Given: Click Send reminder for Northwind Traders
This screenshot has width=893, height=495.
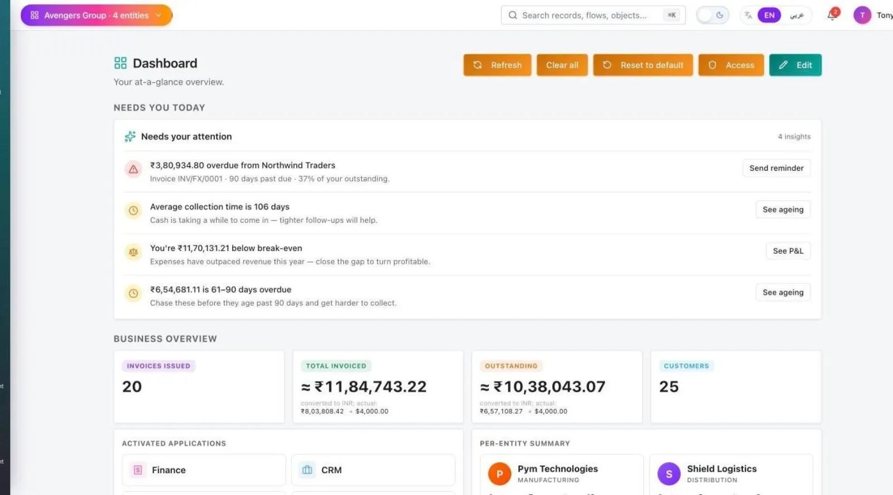Looking at the screenshot, I should tap(776, 168).
